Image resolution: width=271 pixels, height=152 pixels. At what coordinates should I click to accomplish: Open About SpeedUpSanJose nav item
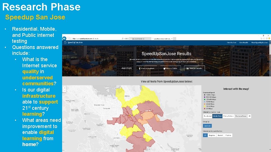coord(259,43)
